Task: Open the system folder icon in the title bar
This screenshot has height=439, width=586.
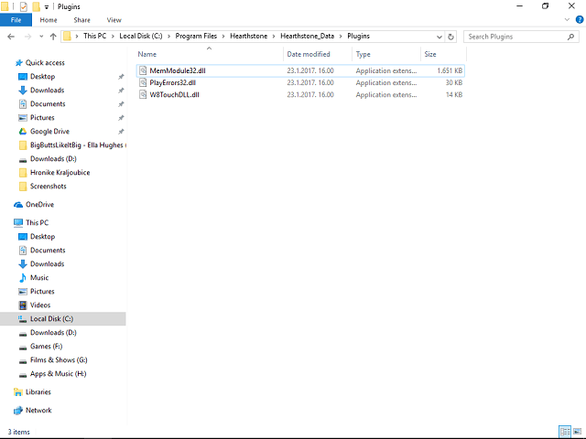Action: pyautogui.click(x=5, y=6)
